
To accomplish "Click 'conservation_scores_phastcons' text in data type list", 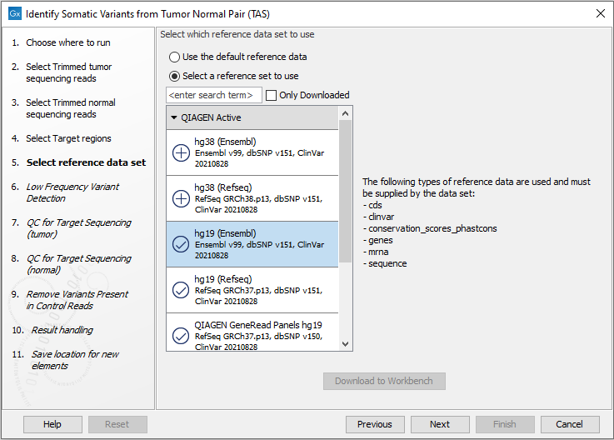I will point(432,228).
